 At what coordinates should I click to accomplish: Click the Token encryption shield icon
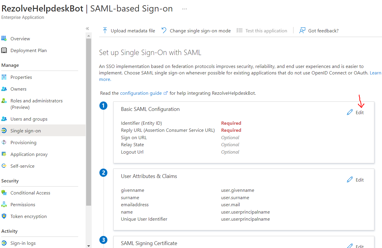4,216
